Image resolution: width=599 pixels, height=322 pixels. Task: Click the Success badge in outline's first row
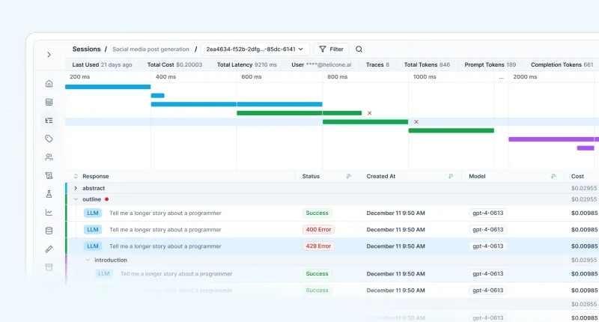(317, 213)
